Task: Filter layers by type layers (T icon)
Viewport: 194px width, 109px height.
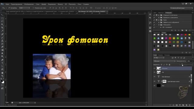Action: [178, 58]
